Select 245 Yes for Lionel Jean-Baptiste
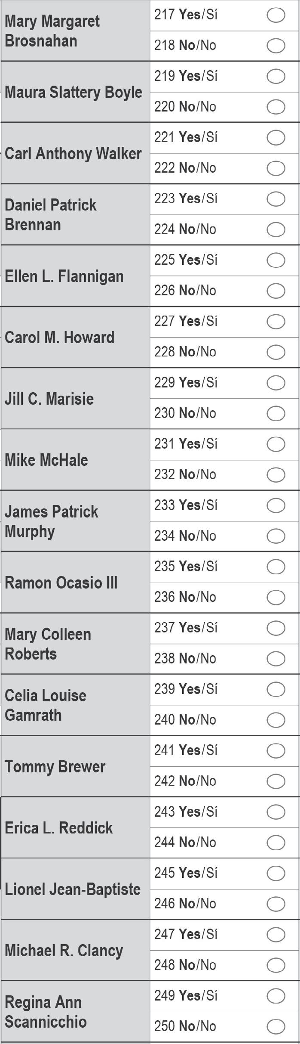 (276, 873)
